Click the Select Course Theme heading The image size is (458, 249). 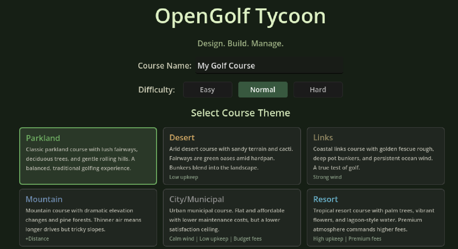coord(240,113)
